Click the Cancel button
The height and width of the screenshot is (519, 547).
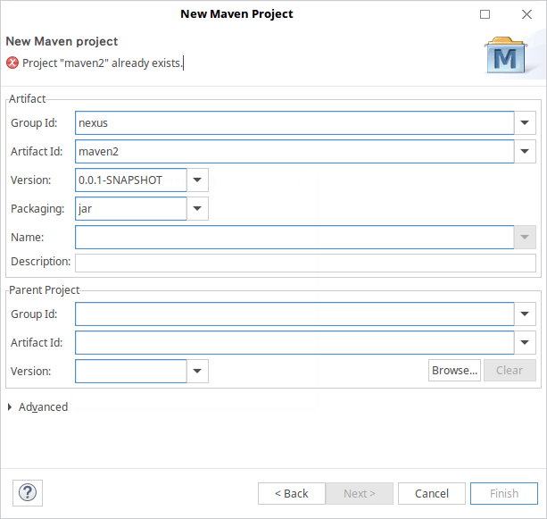coord(432,493)
